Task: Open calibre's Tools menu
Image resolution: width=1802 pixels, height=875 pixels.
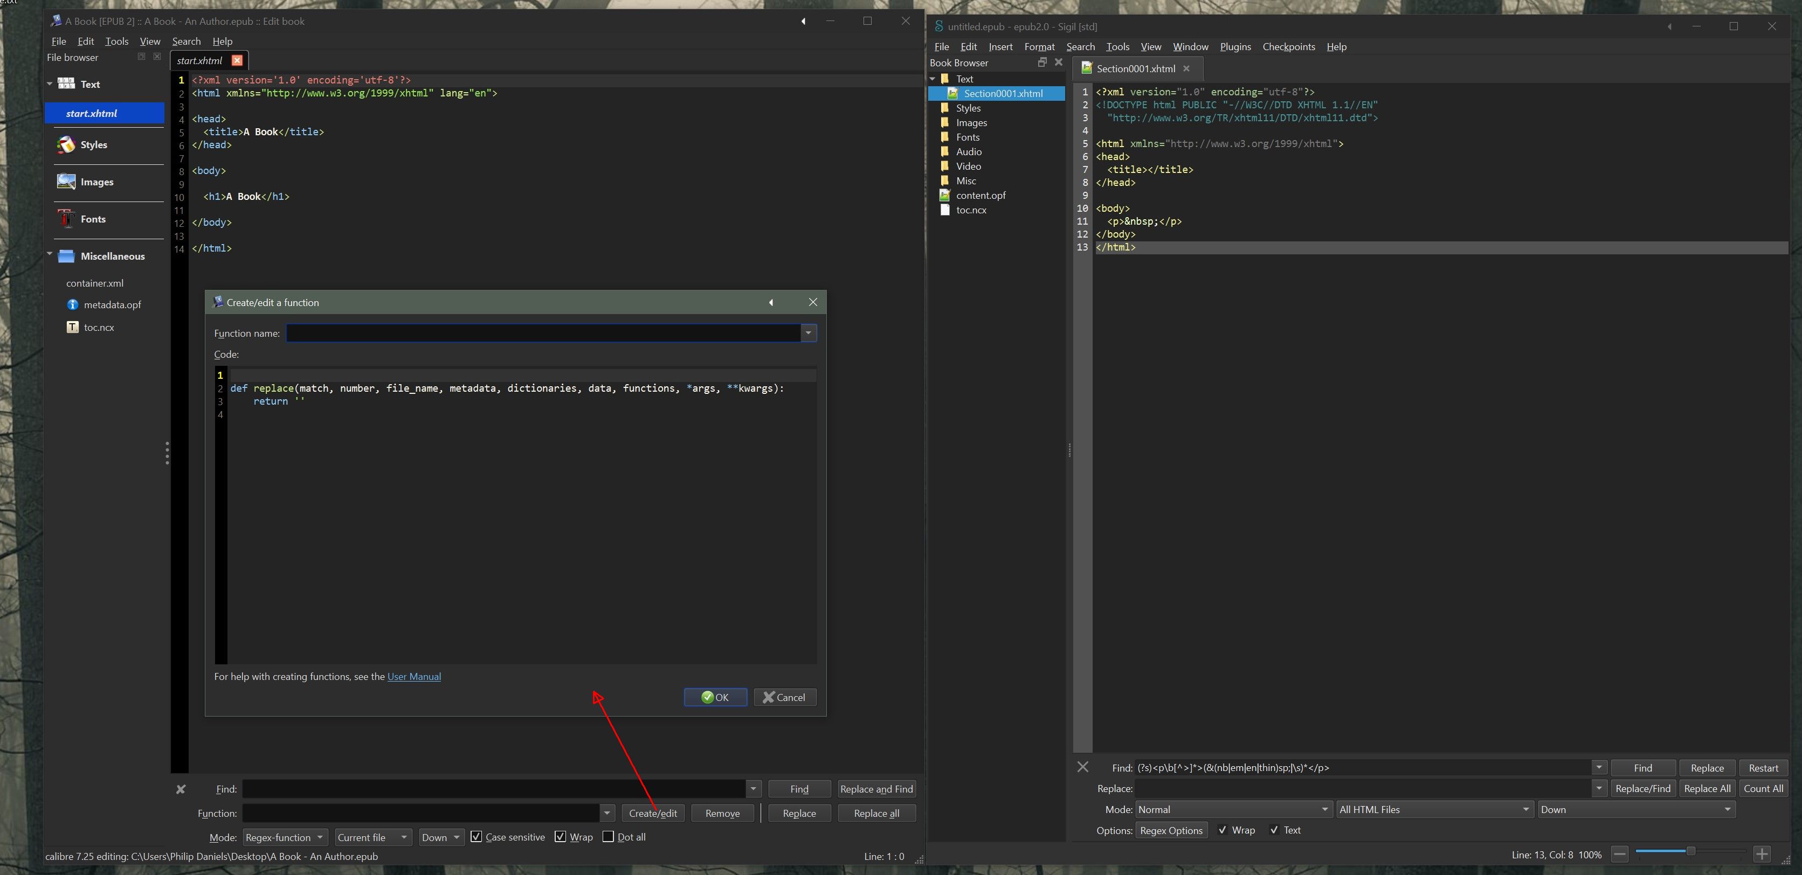Action: 117,41
